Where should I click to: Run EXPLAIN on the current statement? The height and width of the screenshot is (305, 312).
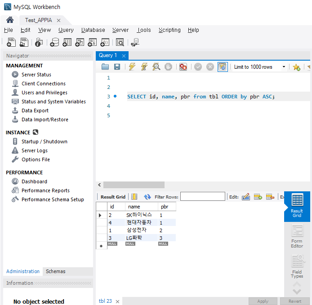[156, 67]
